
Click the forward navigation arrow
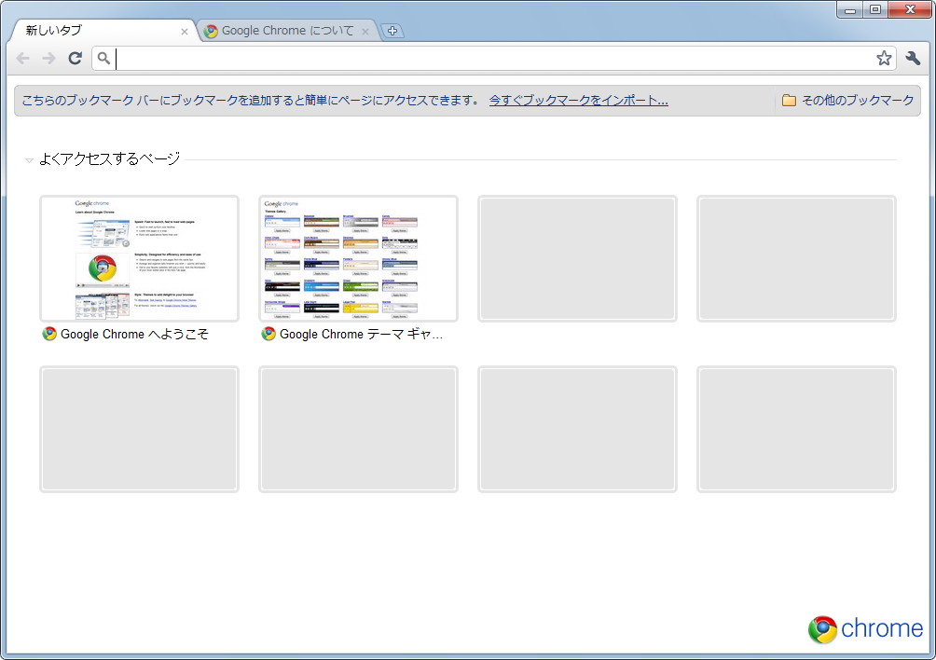(x=48, y=58)
